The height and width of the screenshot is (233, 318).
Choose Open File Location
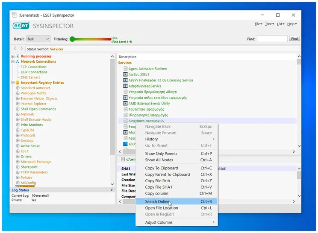[x=177, y=208]
